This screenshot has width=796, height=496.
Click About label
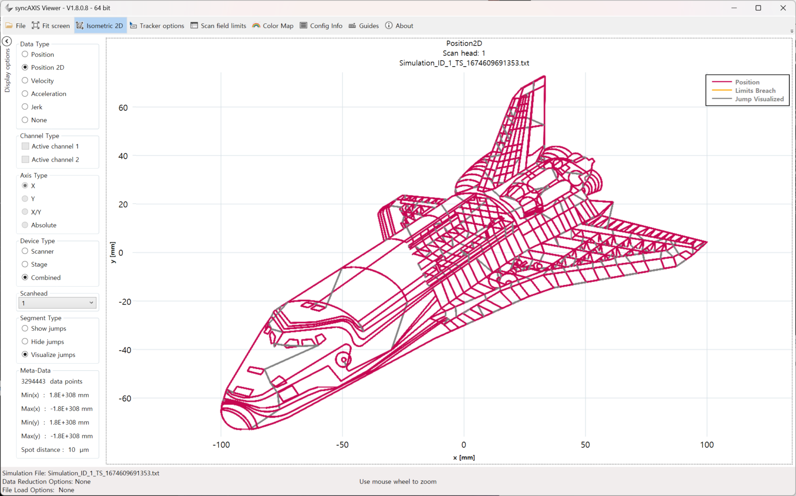coord(404,26)
